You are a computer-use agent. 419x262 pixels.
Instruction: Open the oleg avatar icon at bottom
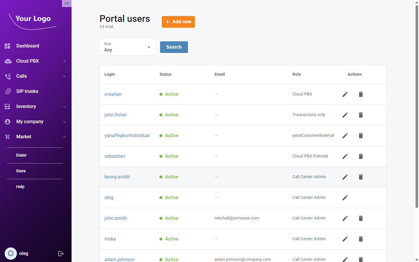11,253
